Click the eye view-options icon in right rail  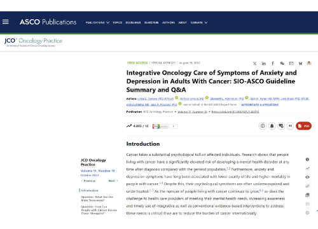tap(307, 177)
